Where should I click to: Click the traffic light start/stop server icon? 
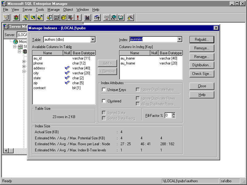pos(15,18)
